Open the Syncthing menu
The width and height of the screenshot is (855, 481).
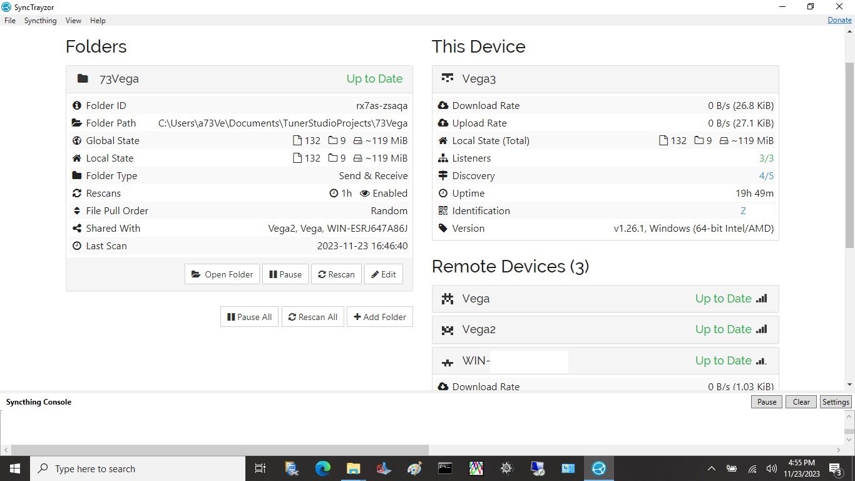[x=41, y=21]
